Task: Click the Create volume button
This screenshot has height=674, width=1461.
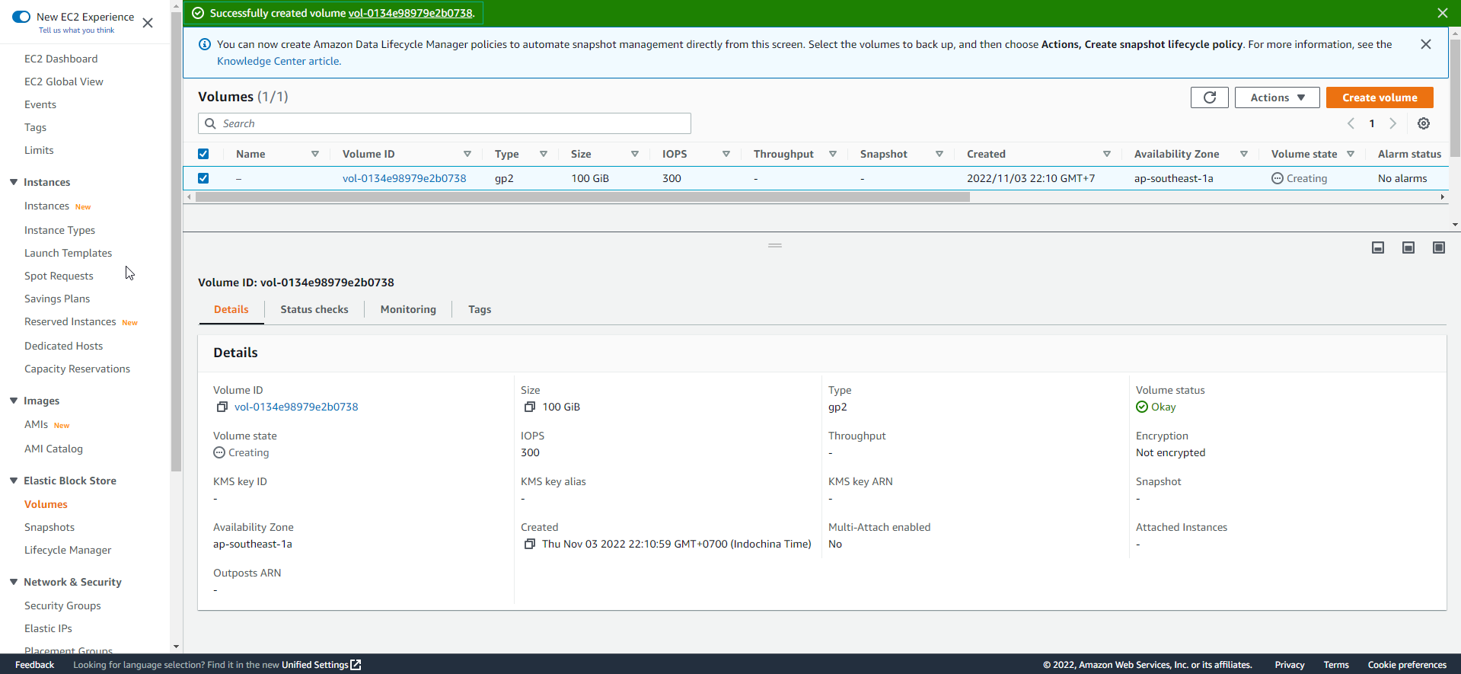Action: (1380, 97)
